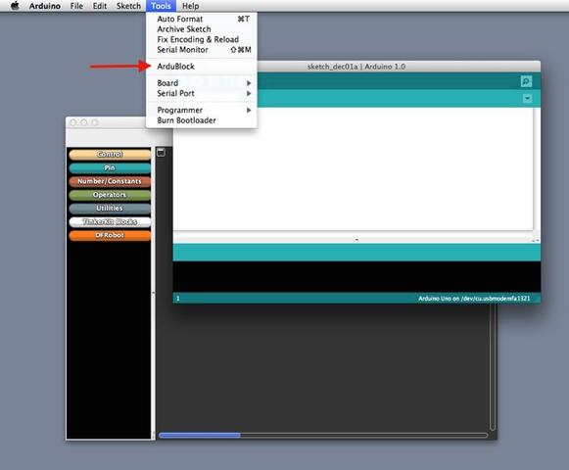
Task: Open Serial Monitor magnifier icon in Arduino toolbar
Action: 526,81
